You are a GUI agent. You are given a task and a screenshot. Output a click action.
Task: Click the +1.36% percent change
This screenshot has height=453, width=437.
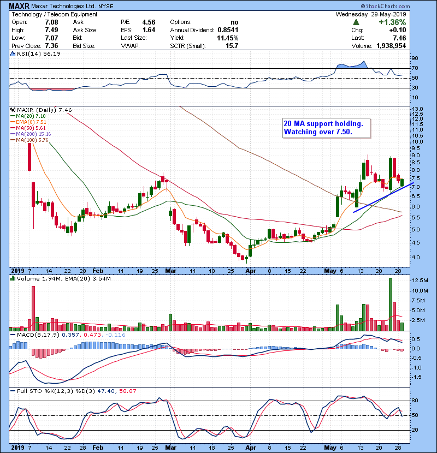tap(392, 22)
